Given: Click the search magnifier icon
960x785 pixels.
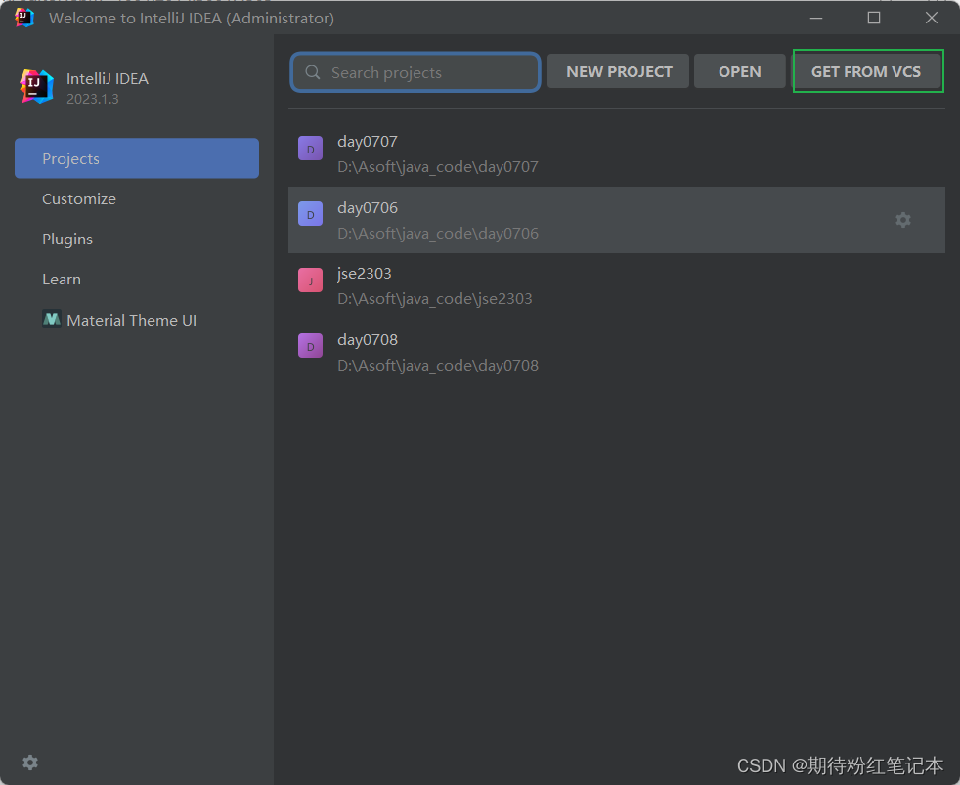Looking at the screenshot, I should (312, 72).
